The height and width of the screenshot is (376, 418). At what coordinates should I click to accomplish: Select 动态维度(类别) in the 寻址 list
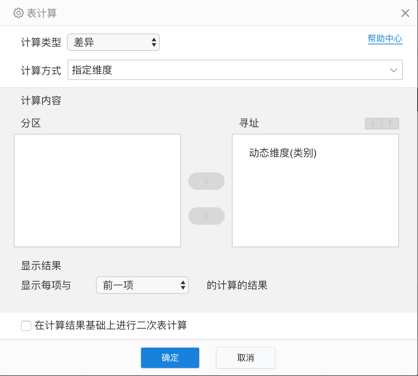pos(283,153)
